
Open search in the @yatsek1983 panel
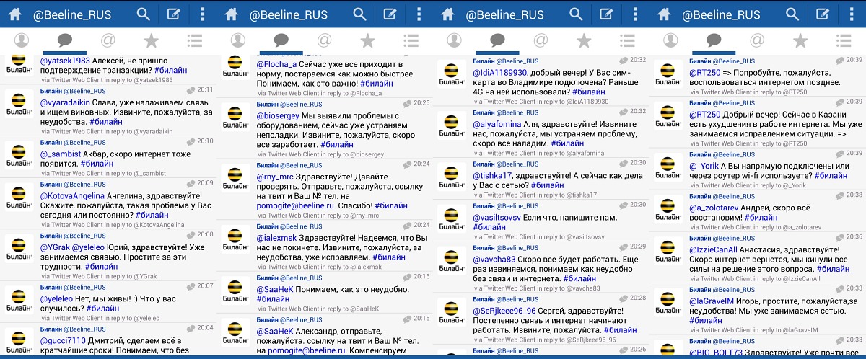tap(143, 14)
